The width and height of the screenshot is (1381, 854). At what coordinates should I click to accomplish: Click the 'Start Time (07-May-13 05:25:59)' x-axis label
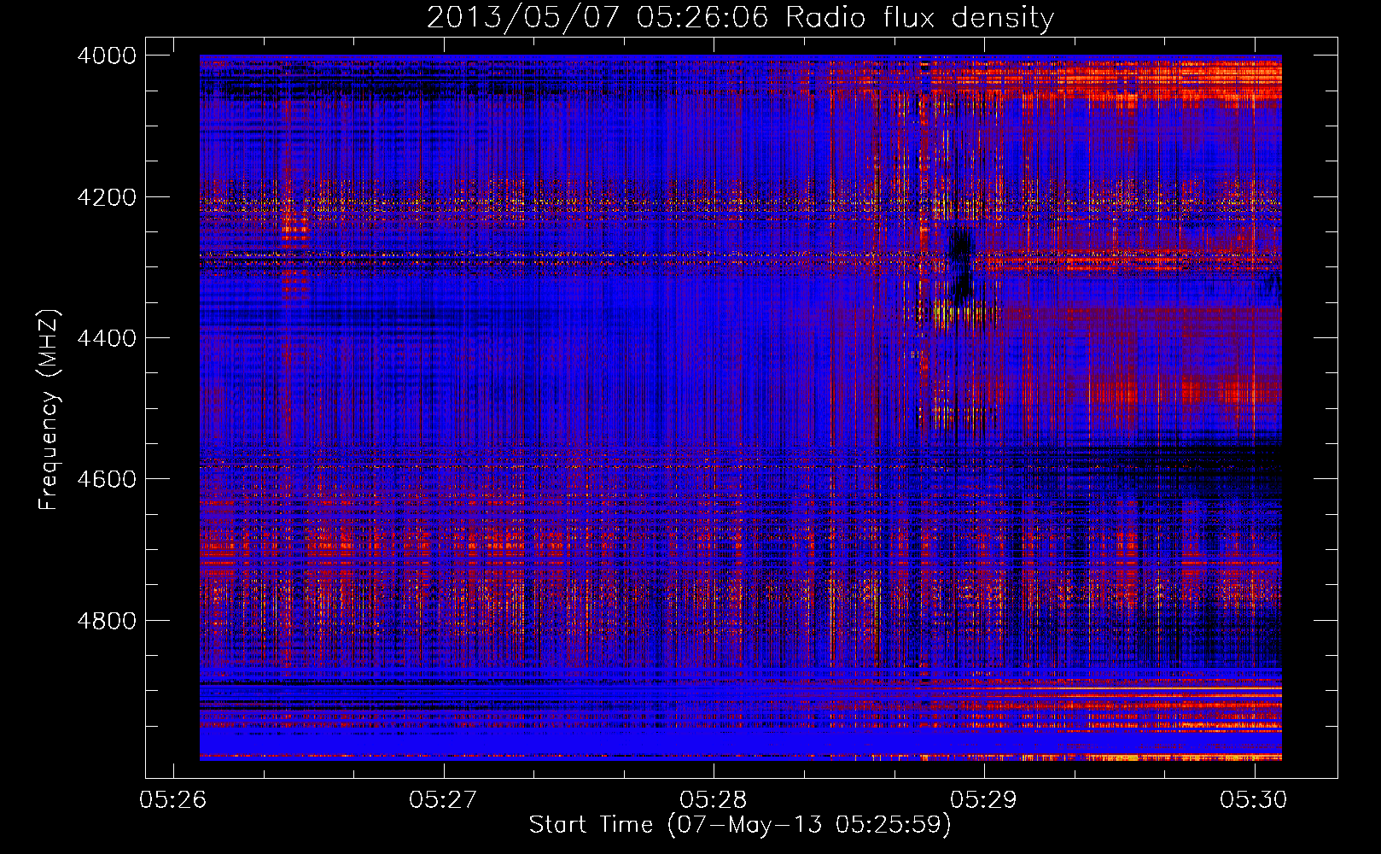(x=740, y=825)
